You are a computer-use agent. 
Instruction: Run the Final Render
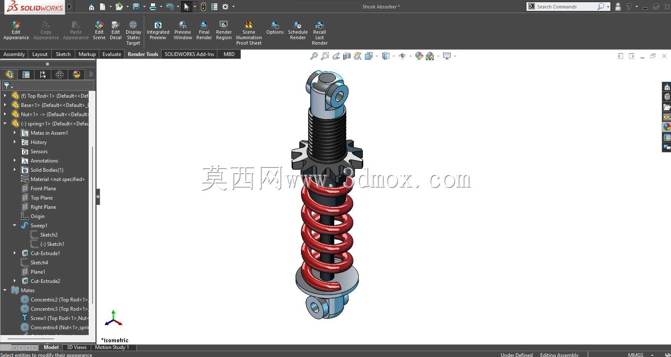coord(204,30)
